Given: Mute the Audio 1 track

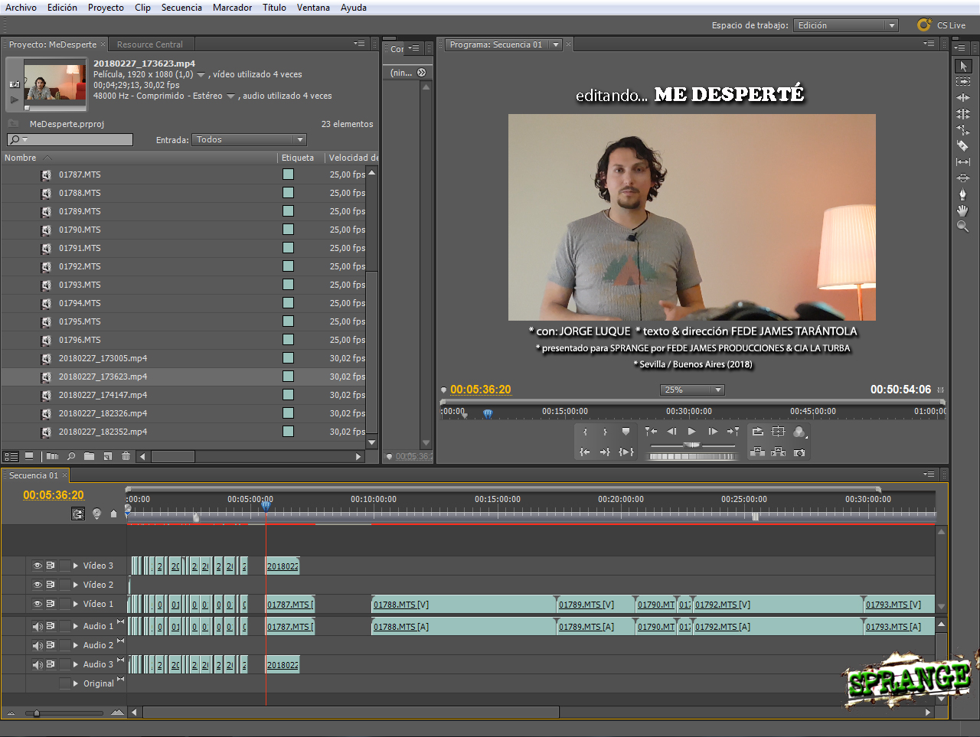Looking at the screenshot, I should pos(37,626).
